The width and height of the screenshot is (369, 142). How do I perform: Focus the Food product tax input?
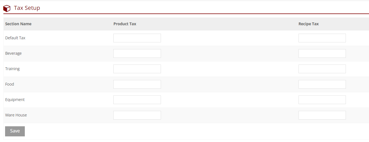click(x=137, y=84)
